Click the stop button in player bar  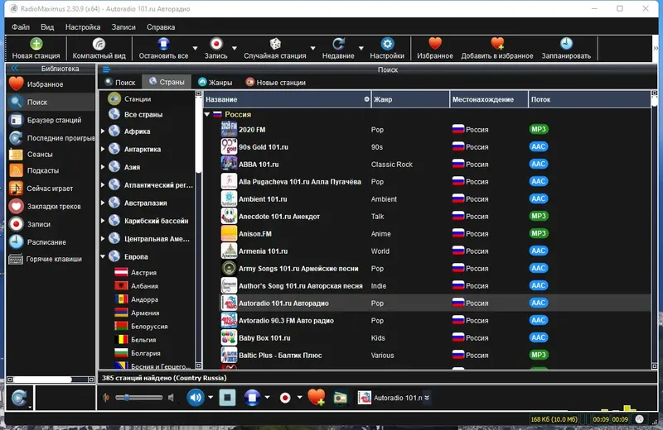pyautogui.click(x=227, y=398)
